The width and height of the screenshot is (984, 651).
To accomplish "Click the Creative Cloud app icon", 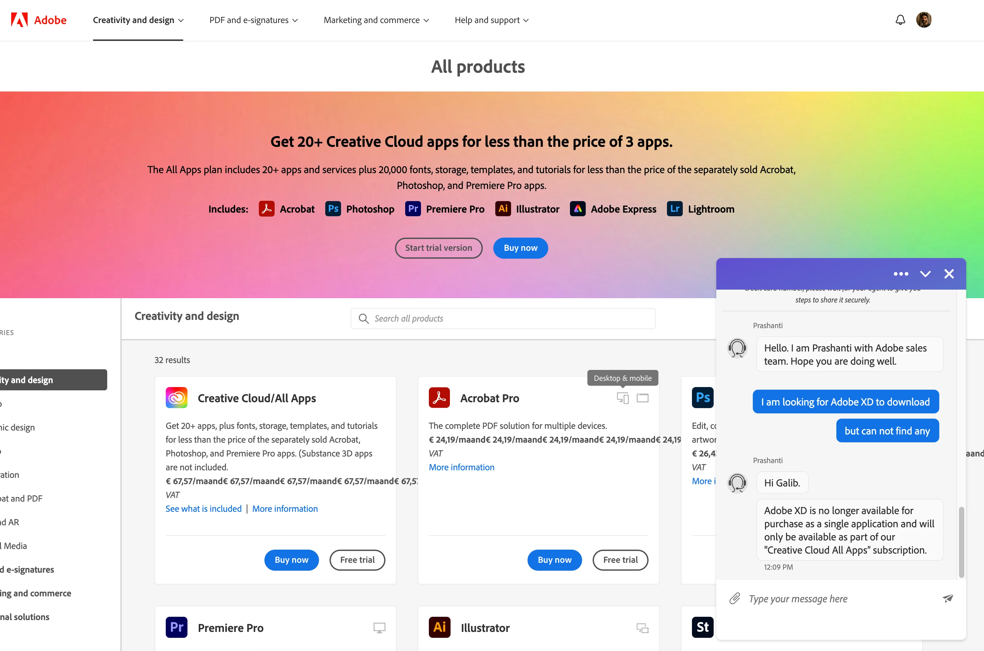I will pos(176,398).
